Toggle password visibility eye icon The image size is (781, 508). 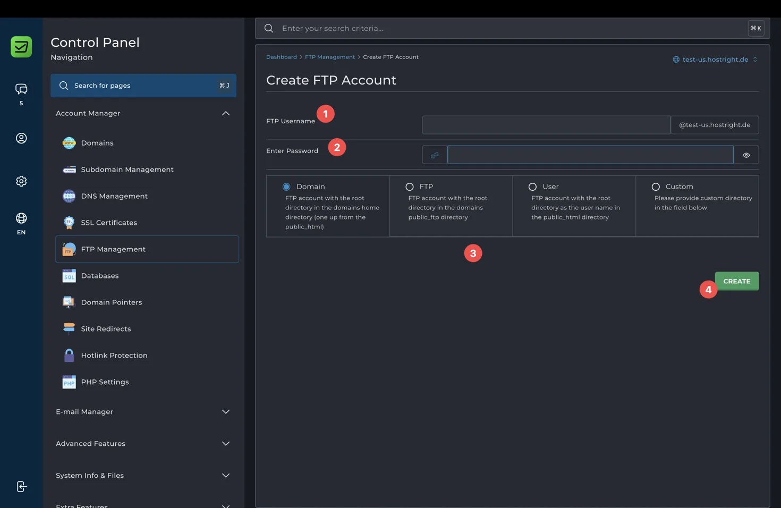tap(746, 155)
